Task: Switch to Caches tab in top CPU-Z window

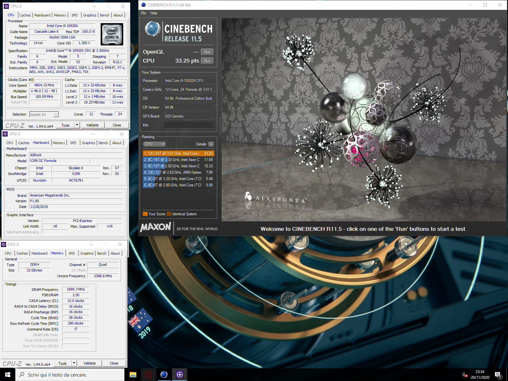Action: (25, 15)
